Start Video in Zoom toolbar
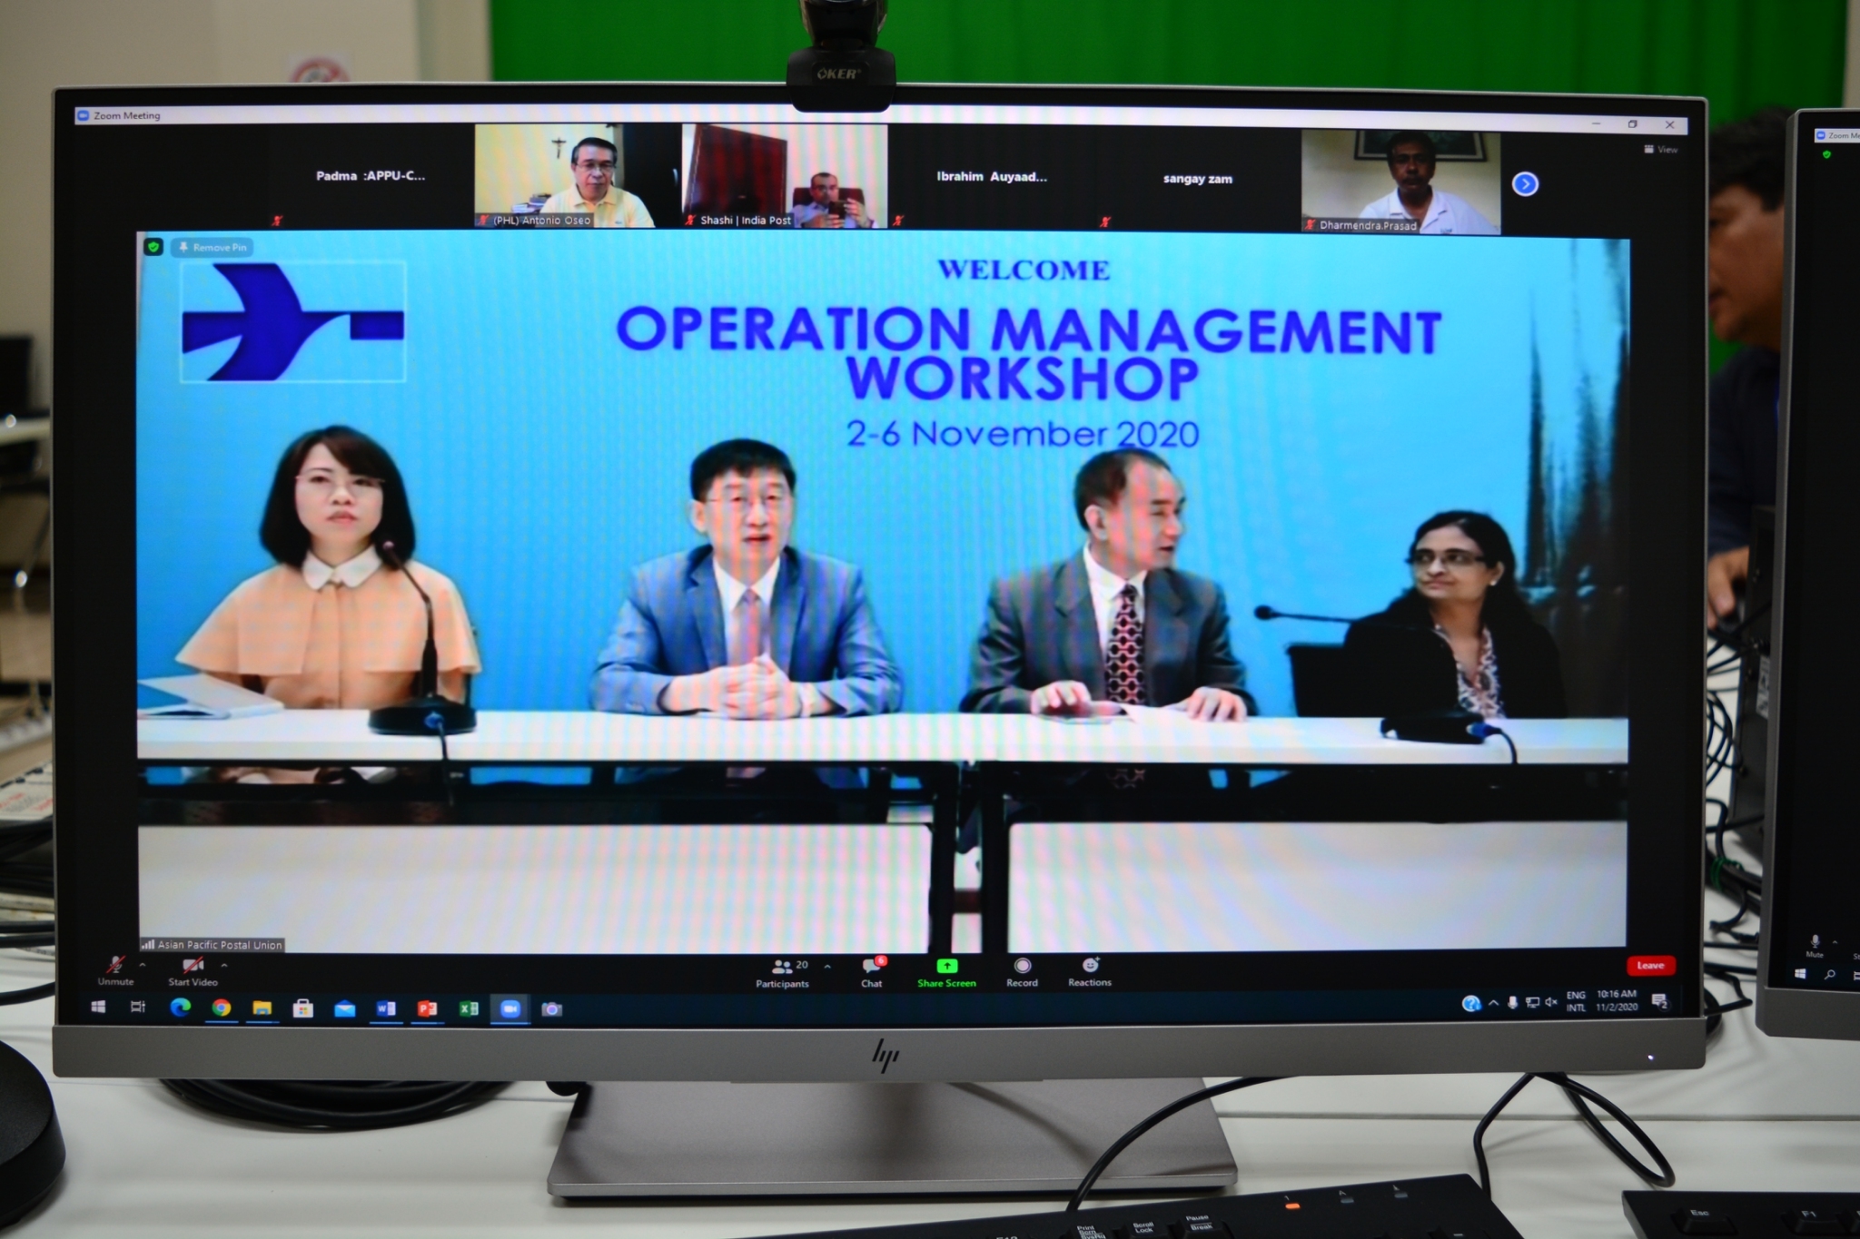 [193, 970]
